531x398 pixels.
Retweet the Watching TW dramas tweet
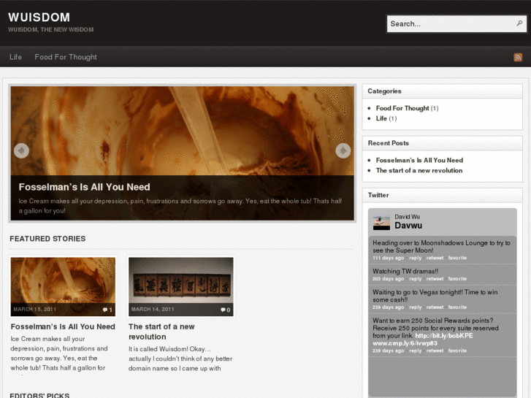(x=435, y=279)
